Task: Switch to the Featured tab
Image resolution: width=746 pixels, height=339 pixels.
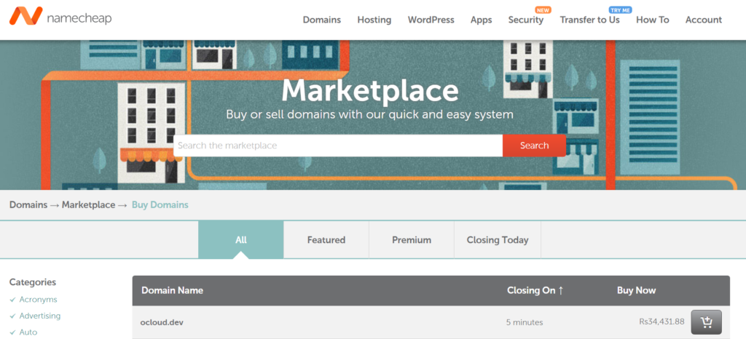Action: [x=326, y=240]
